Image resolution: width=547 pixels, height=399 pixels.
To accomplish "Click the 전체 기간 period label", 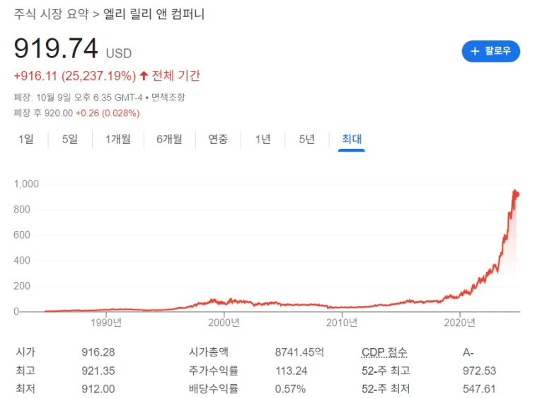I will click(x=175, y=76).
